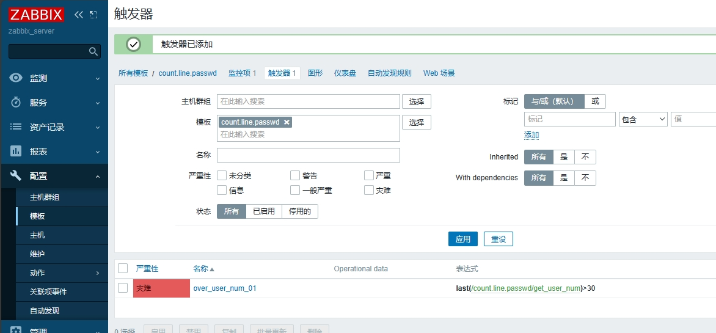Click the magnifier search icon in sidebar
Screen dimensions: 716x333
(93, 51)
